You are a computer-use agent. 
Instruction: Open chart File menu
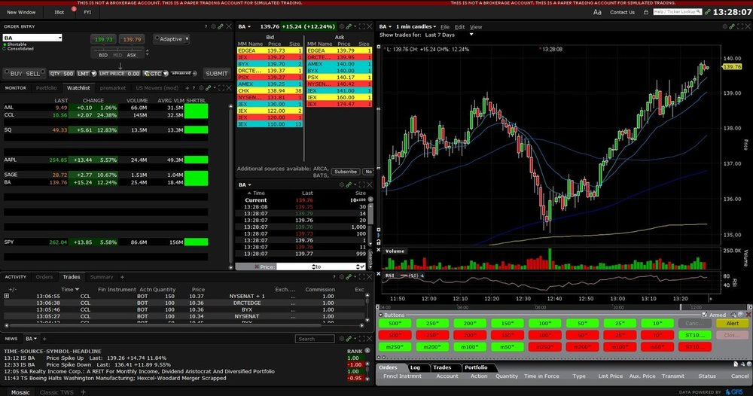pyautogui.click(x=445, y=27)
